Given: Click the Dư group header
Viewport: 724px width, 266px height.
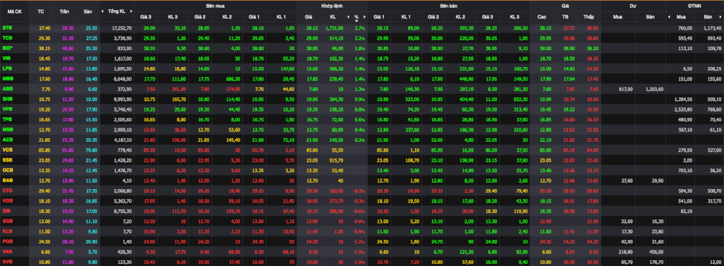Looking at the screenshot, I should pos(633,6).
